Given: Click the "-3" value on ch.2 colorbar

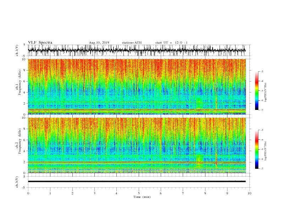Looking at the screenshot, I should point(261,130).
